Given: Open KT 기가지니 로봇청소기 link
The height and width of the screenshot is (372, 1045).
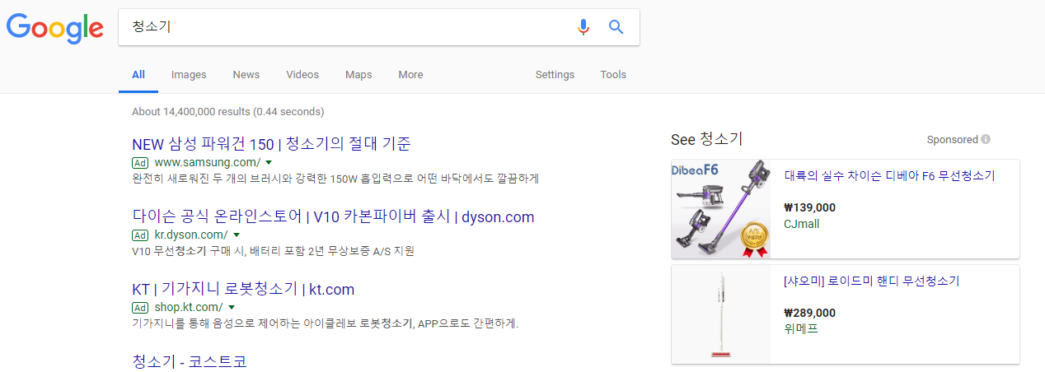Looking at the screenshot, I should pyautogui.click(x=243, y=290).
